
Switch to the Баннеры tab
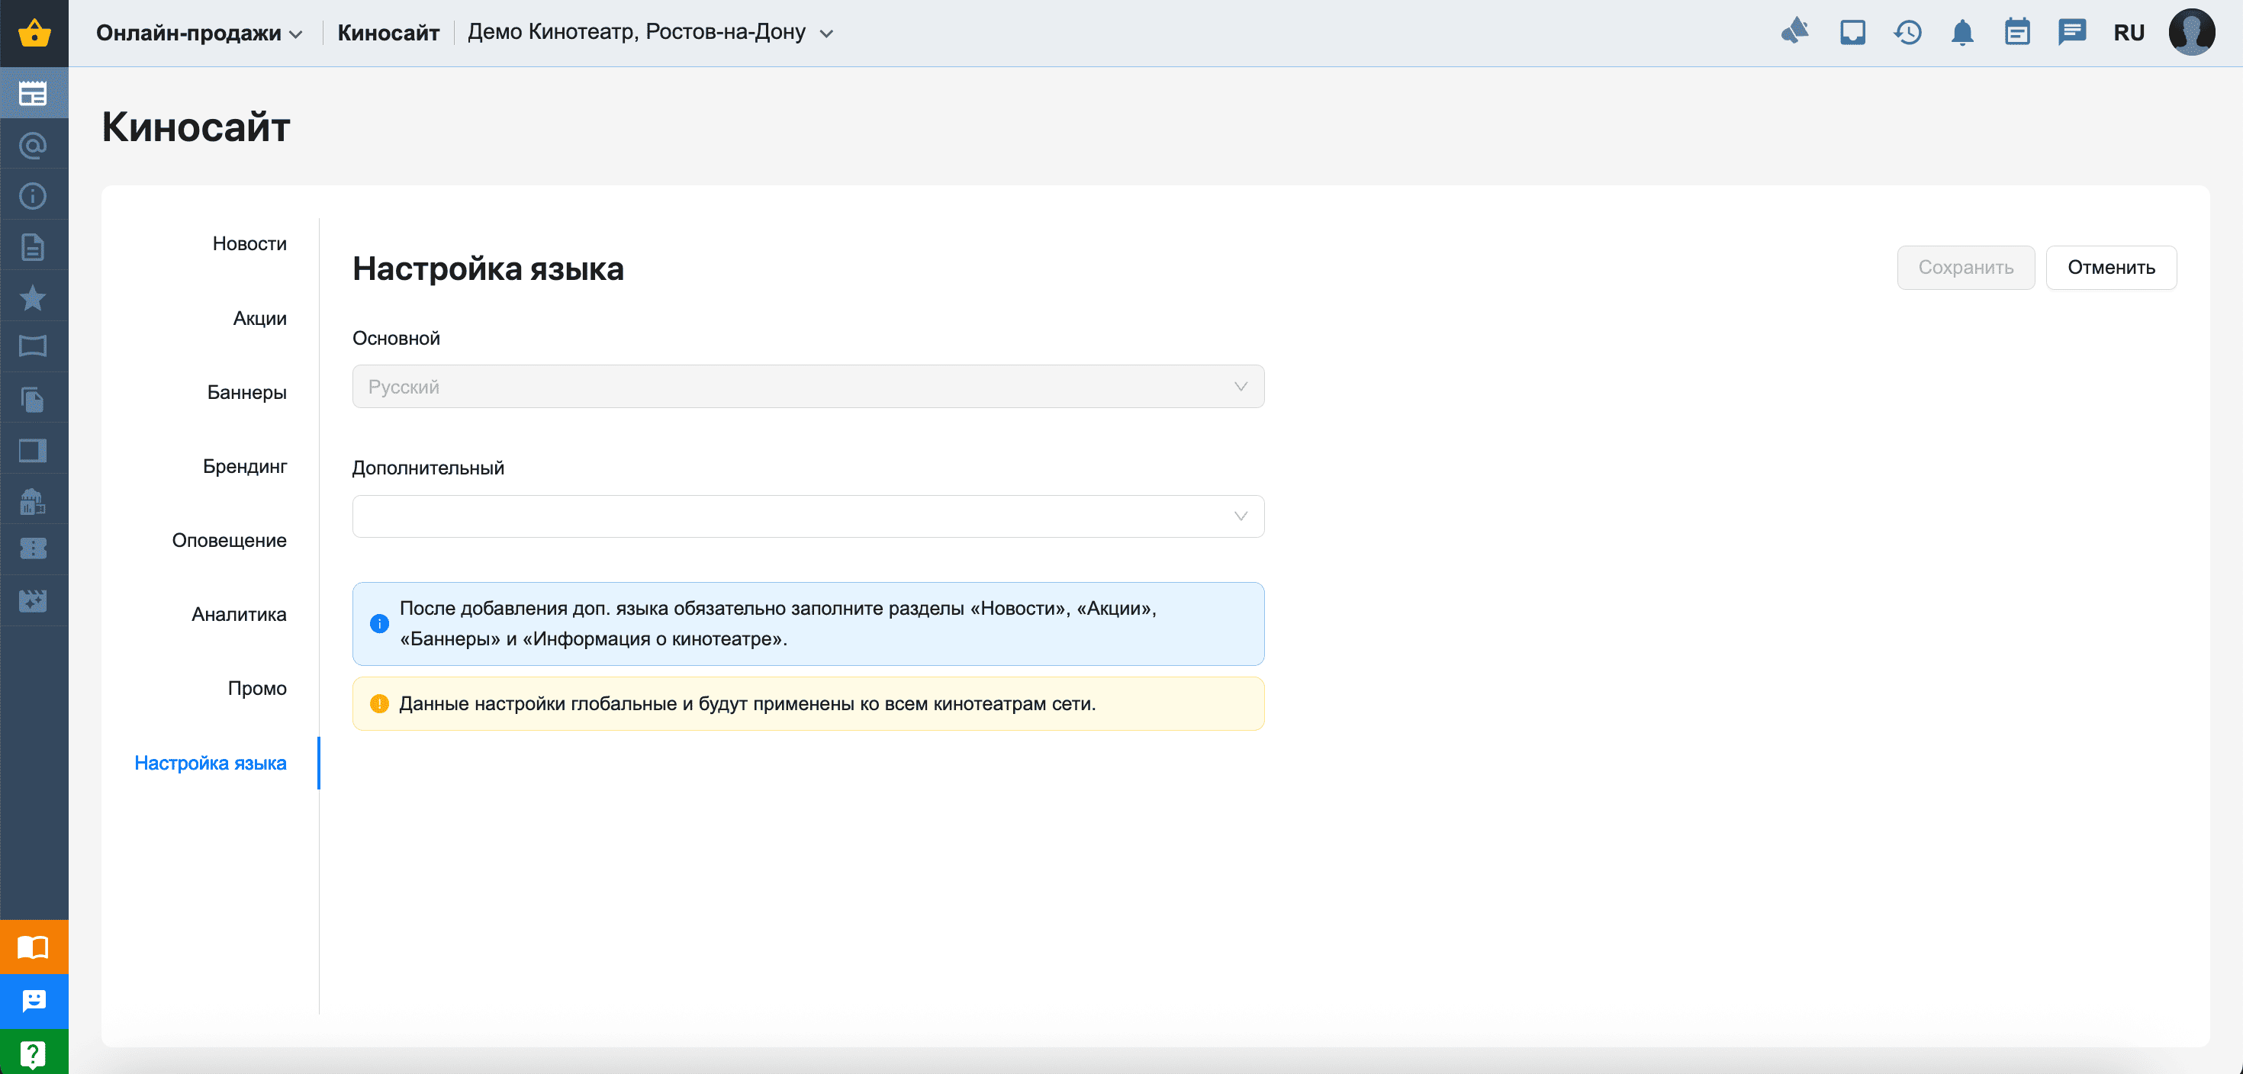tap(246, 393)
